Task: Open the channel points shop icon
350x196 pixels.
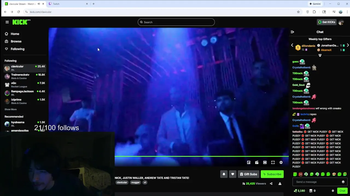Action: 310,191
